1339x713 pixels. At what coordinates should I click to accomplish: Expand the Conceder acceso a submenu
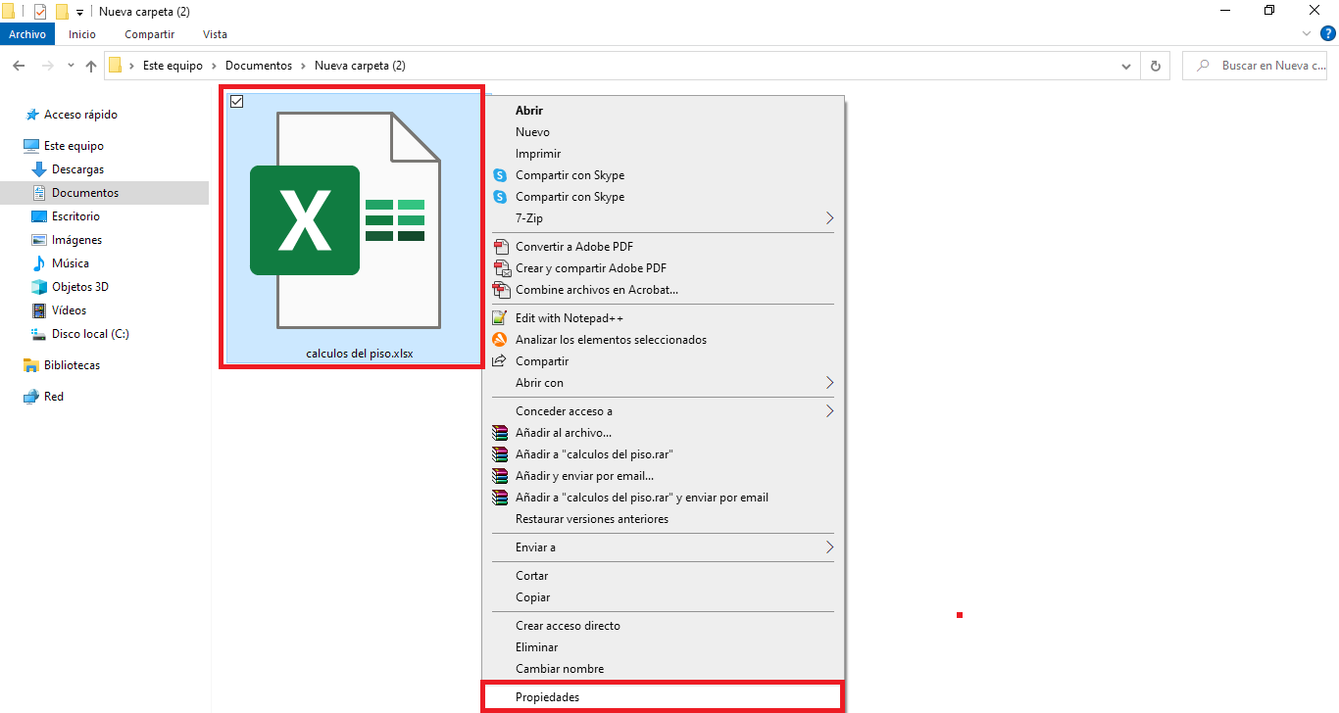coord(829,411)
